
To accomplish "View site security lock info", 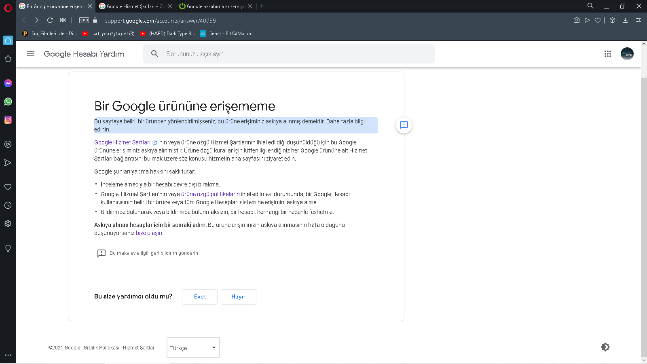I will 95,20.
